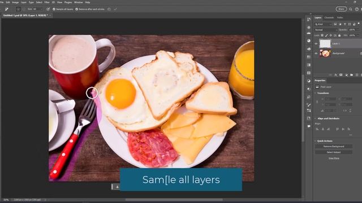
Task: Create new fill or adjustment layer
Action: coord(346,75)
